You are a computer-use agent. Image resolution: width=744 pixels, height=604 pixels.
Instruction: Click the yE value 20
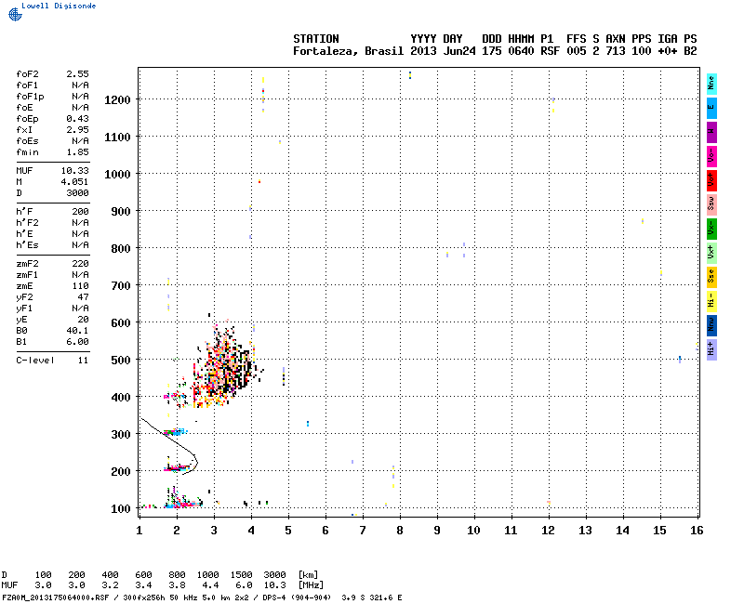[x=83, y=320]
